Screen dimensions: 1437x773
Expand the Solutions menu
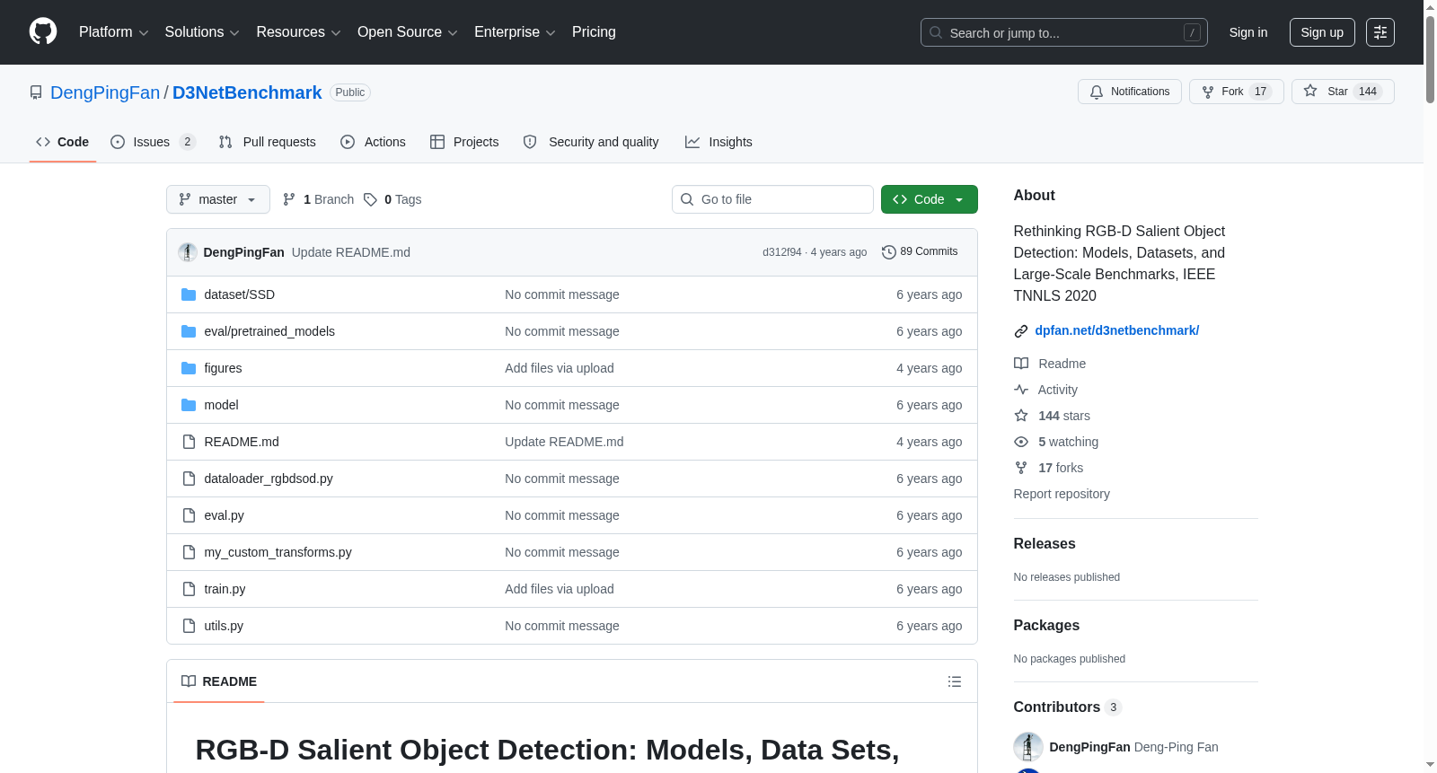pyautogui.click(x=202, y=32)
